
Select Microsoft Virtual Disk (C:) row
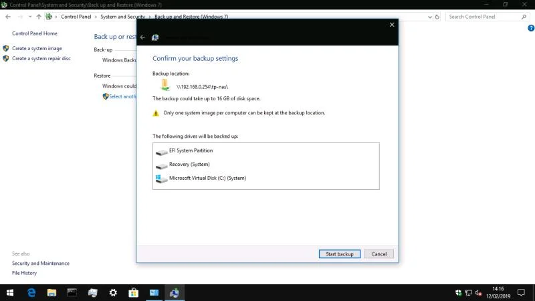click(265, 178)
